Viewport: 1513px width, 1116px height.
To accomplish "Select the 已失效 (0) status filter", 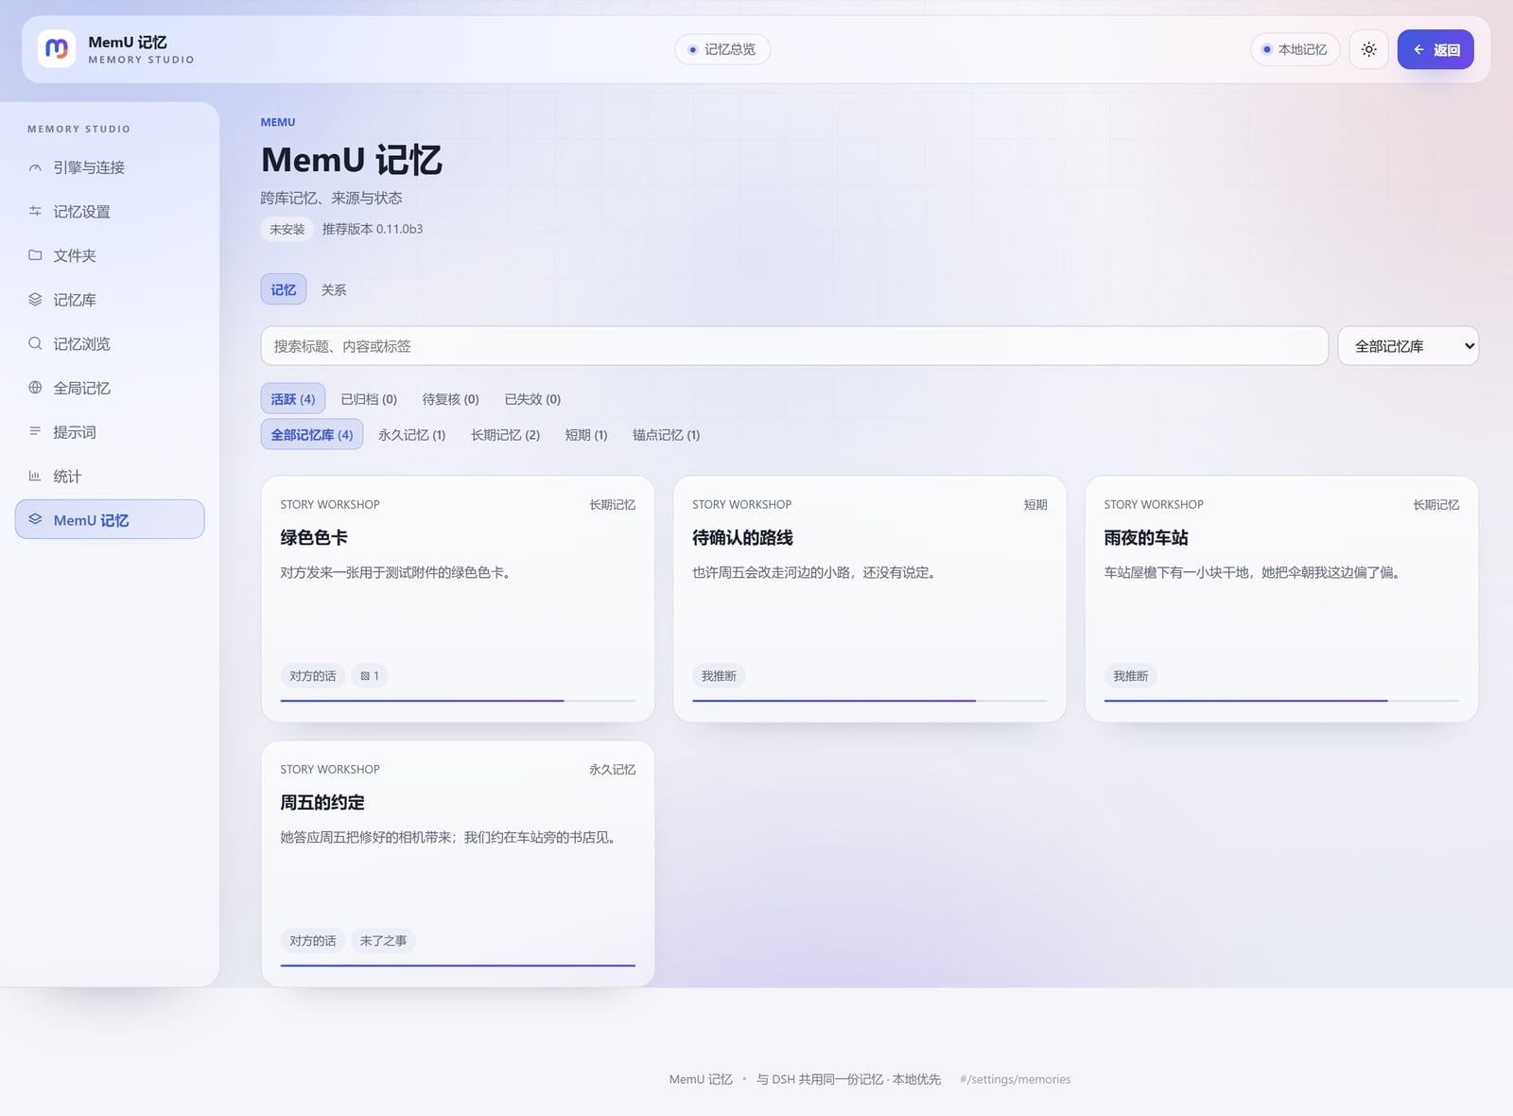I will tap(532, 399).
